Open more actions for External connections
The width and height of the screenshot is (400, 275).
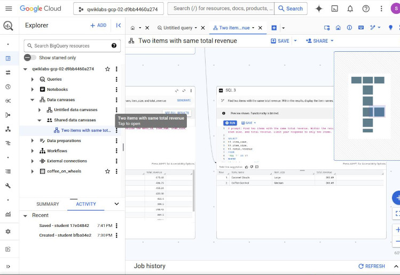point(116,161)
